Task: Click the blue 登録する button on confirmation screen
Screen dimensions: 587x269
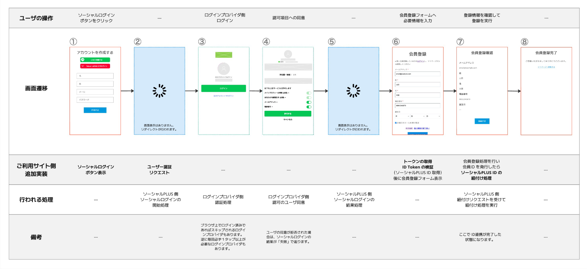Action: click(482, 121)
